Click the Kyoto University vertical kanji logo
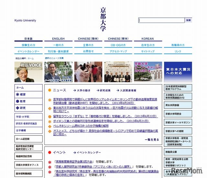 (x=103, y=19)
